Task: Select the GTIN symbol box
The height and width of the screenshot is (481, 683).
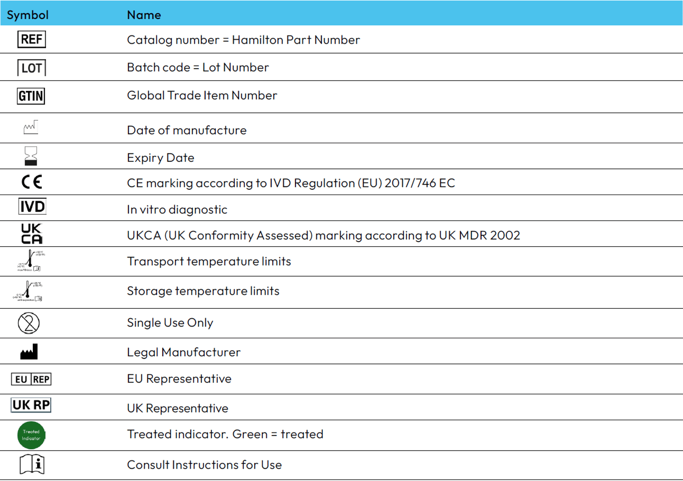Action: pyautogui.click(x=31, y=96)
